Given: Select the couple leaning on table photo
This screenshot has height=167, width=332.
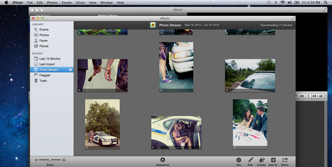Looking at the screenshot, I should pos(250,124).
